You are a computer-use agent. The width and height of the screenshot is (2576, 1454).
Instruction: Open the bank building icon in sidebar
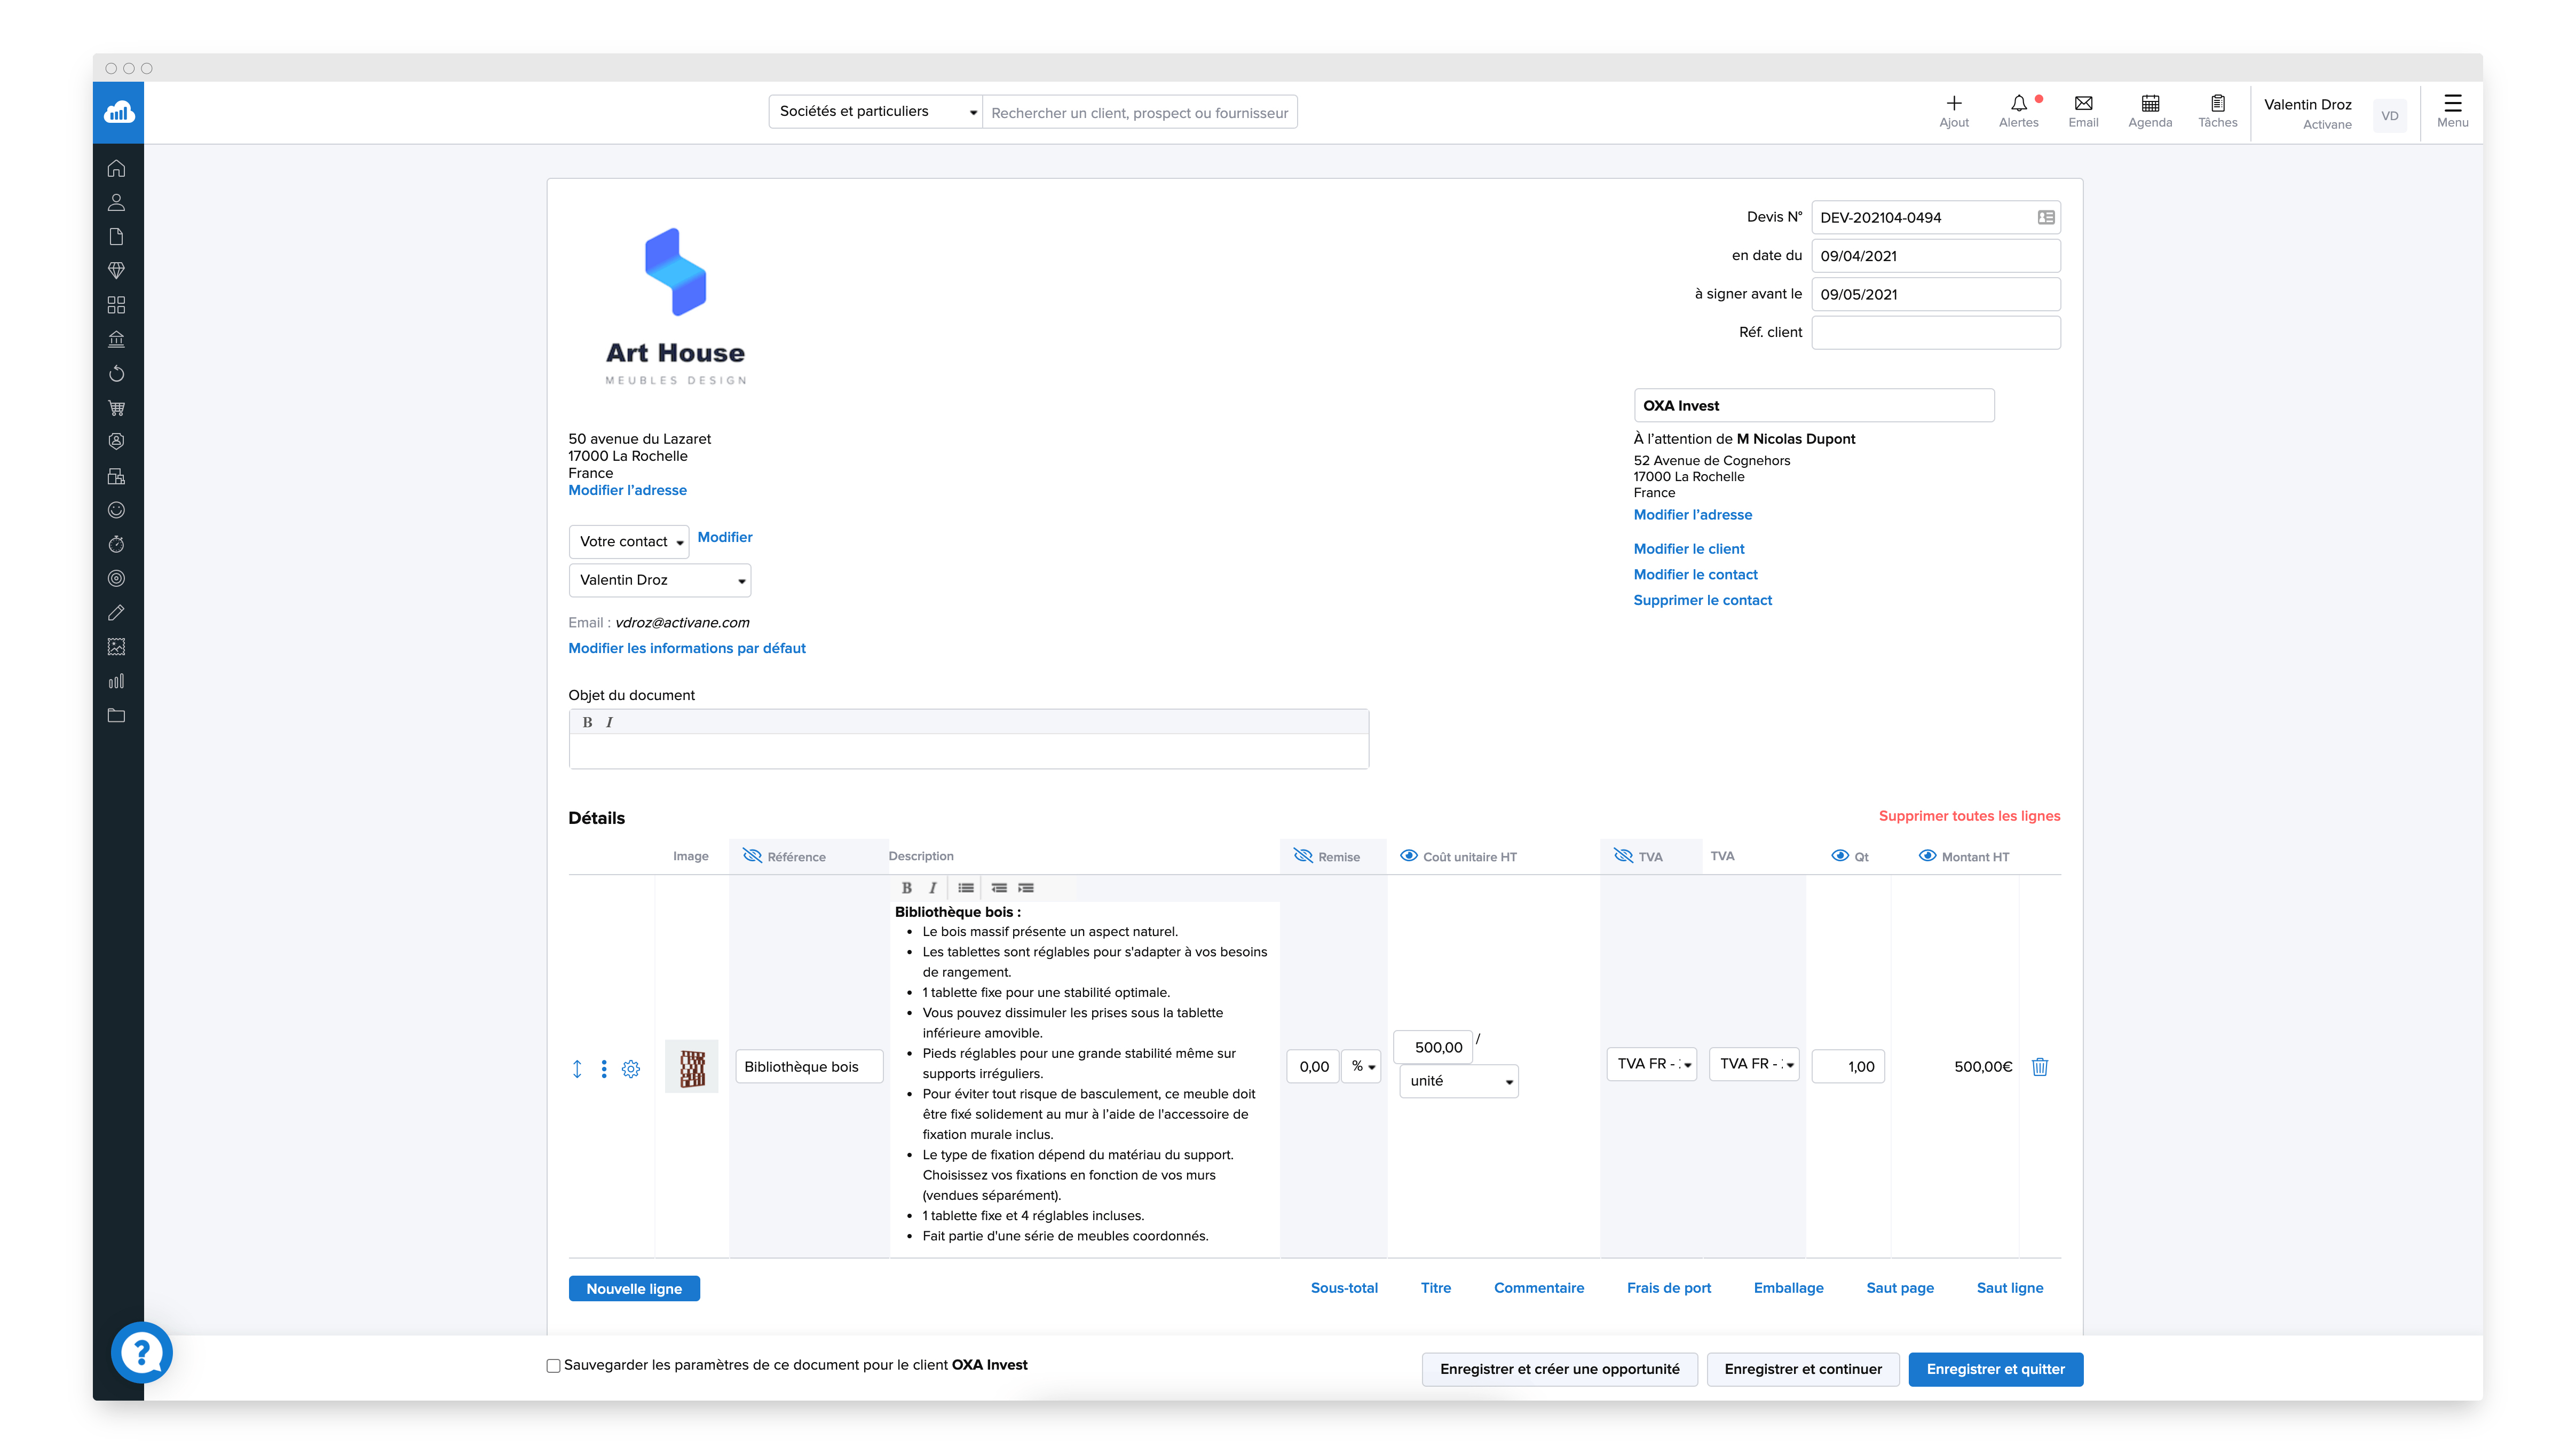(x=116, y=339)
